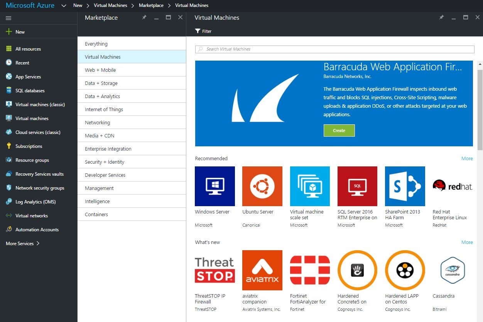Click the Barracuda Web Application Firewall banner title
This screenshot has width=483, height=322.
(392, 67)
